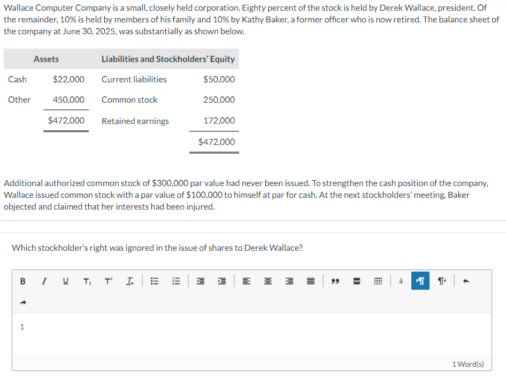Insert a table
506x386 pixels.
378,281
